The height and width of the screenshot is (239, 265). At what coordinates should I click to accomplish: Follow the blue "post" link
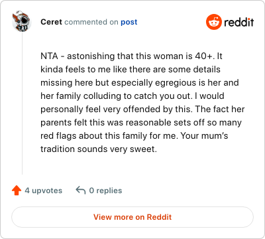point(129,22)
